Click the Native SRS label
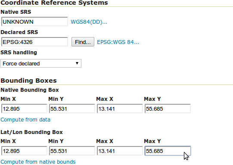Image resolution: width=233 pixels, height=165 pixels. tap(16, 12)
